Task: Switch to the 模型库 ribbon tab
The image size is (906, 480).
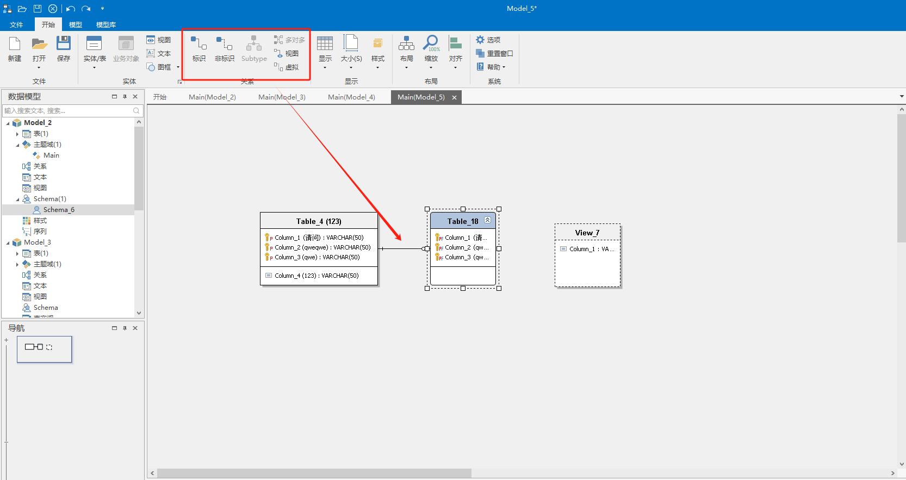Action: [106, 24]
